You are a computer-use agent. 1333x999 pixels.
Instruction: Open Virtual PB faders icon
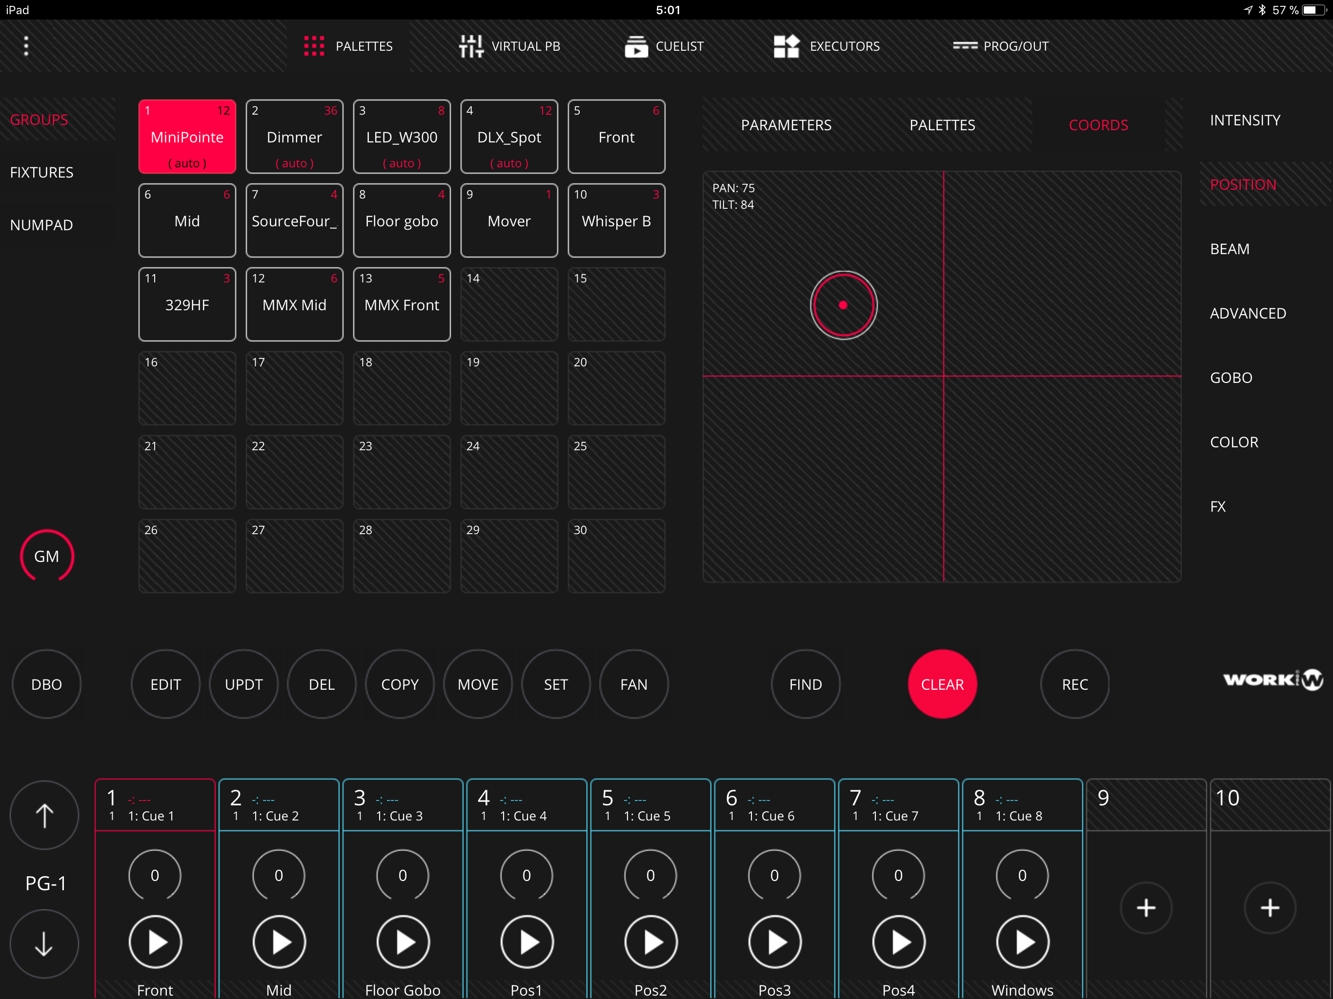tap(471, 46)
